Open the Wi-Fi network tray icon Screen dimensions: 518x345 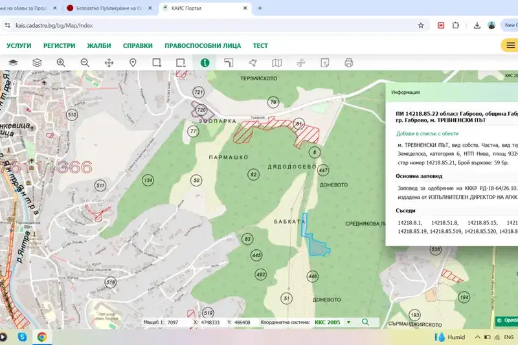(x=497, y=337)
